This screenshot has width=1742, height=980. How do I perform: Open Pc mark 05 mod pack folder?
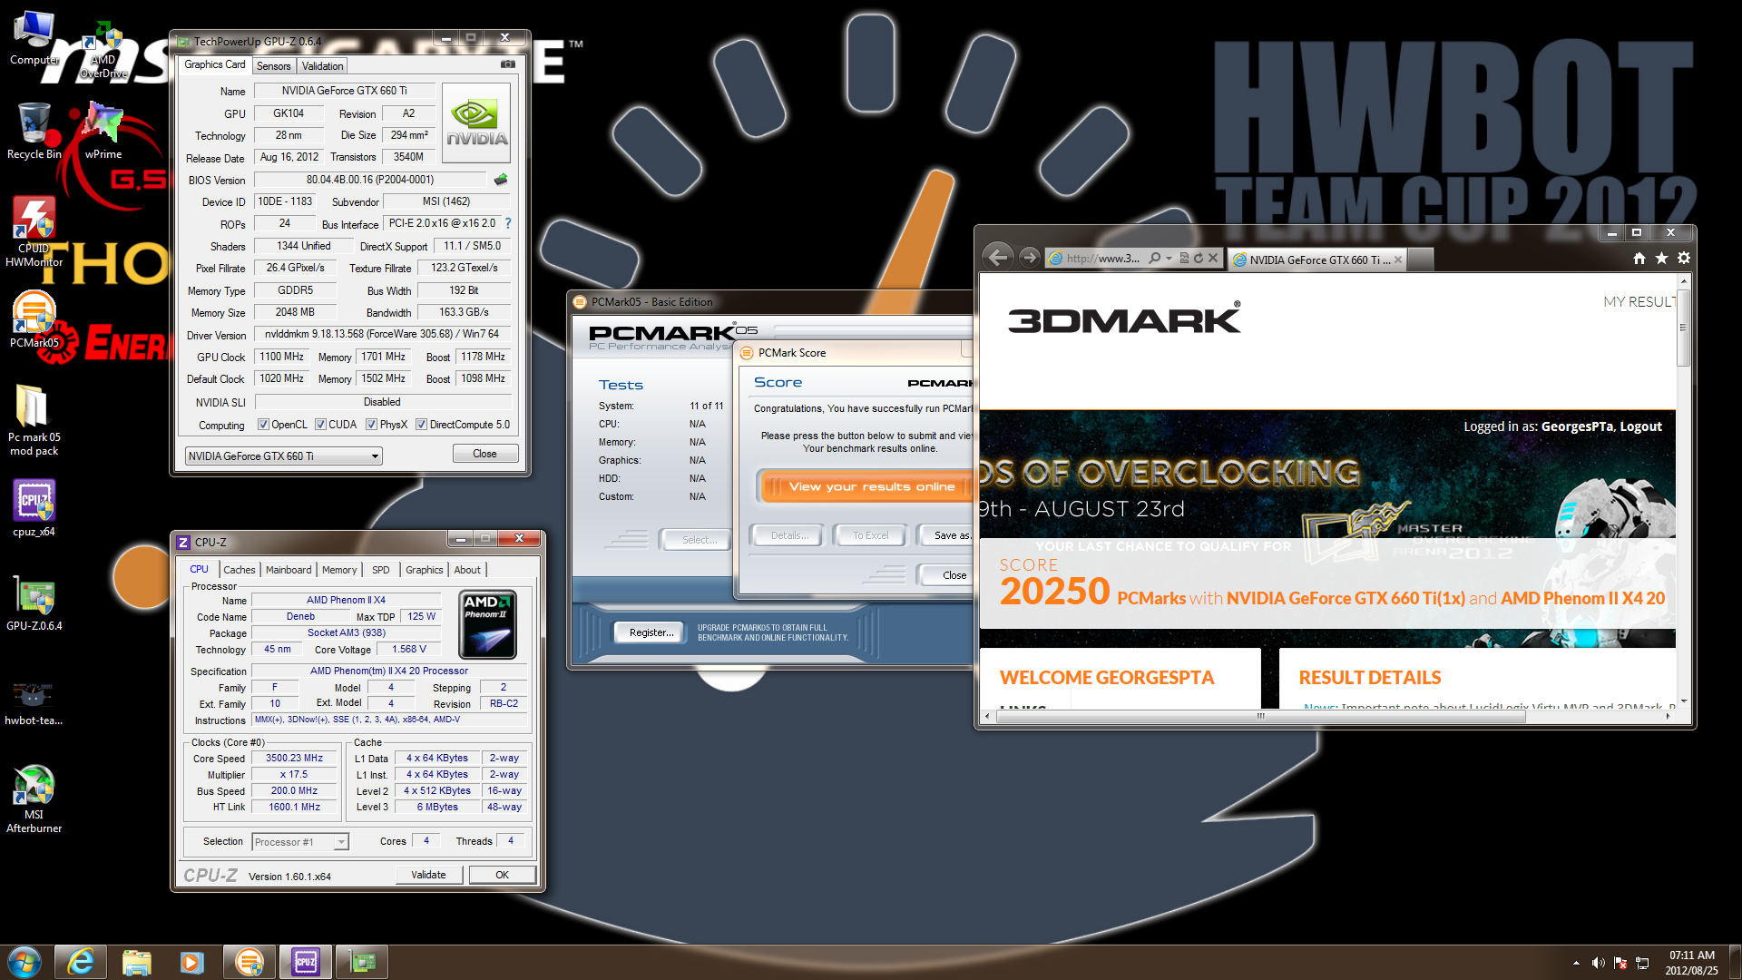(34, 420)
